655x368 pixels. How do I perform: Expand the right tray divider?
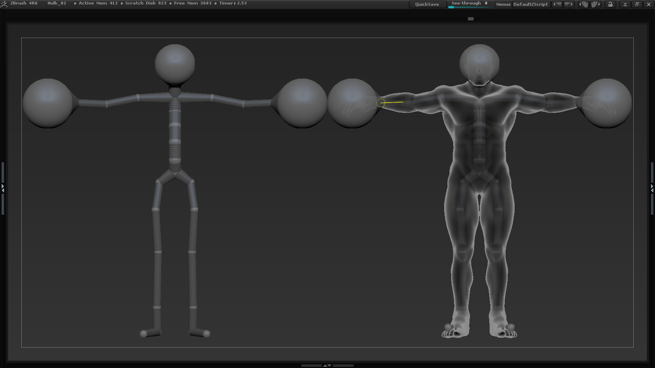[x=652, y=188]
